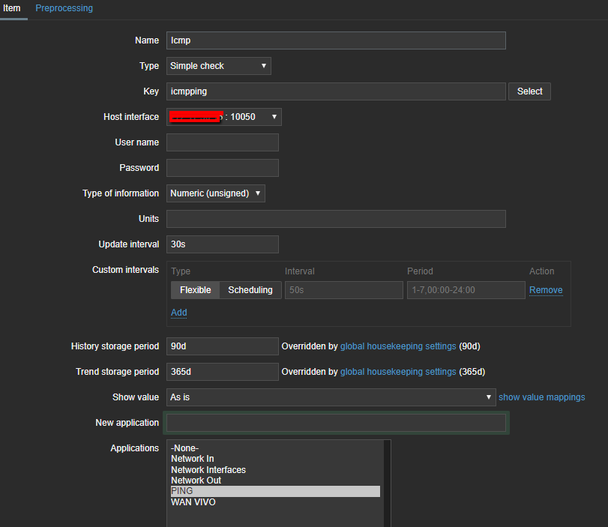Remove the custom interval row
Image resolution: width=608 pixels, height=527 pixels.
[x=545, y=290]
